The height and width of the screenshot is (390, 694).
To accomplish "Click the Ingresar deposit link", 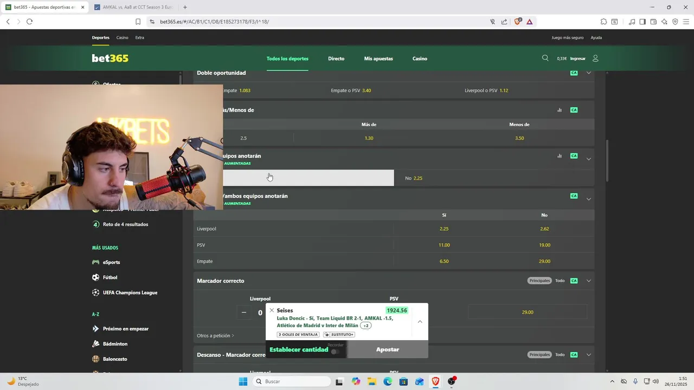I will click(578, 58).
